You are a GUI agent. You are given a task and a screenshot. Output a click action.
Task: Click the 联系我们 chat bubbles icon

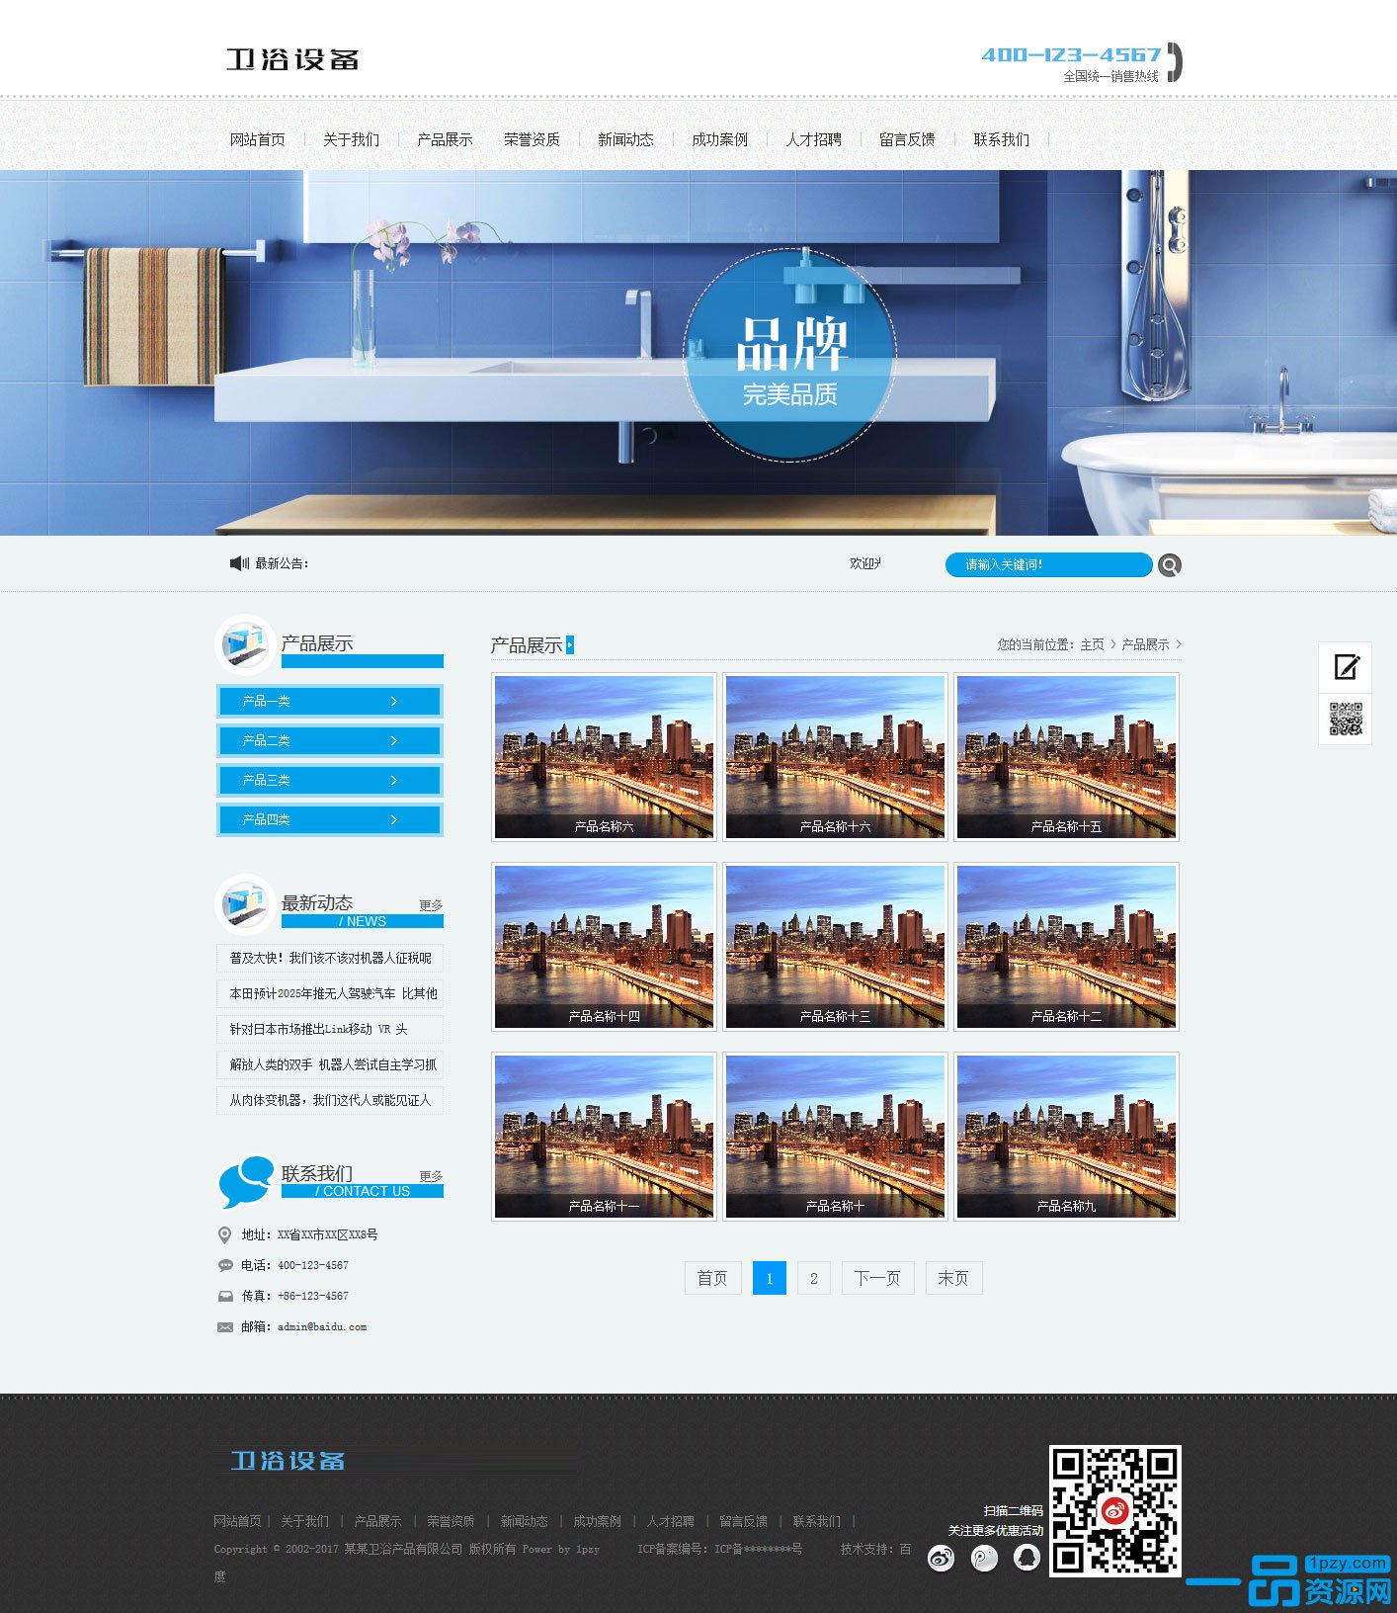click(245, 1181)
